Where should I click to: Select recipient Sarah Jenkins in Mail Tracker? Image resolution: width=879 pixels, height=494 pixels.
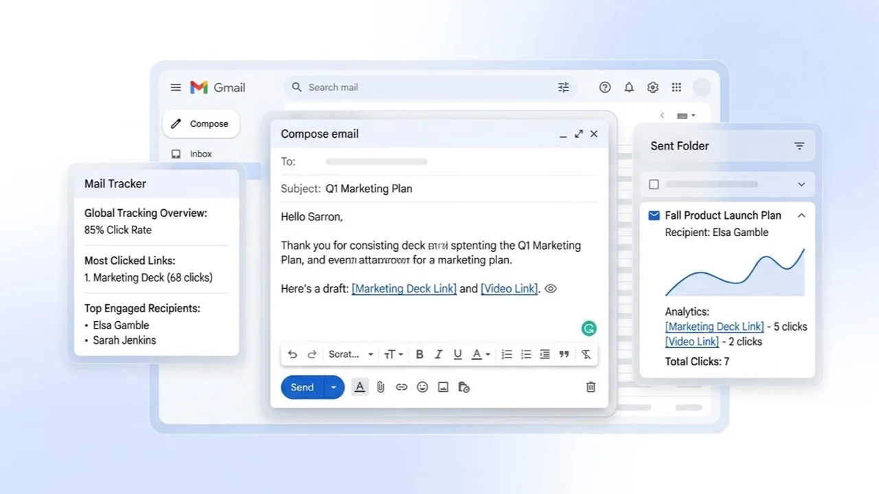click(124, 340)
